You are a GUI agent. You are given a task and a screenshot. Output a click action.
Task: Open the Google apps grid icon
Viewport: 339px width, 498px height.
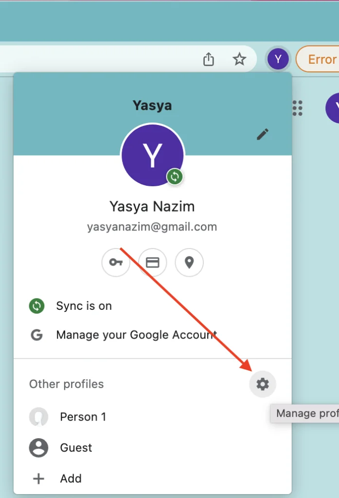tap(297, 108)
